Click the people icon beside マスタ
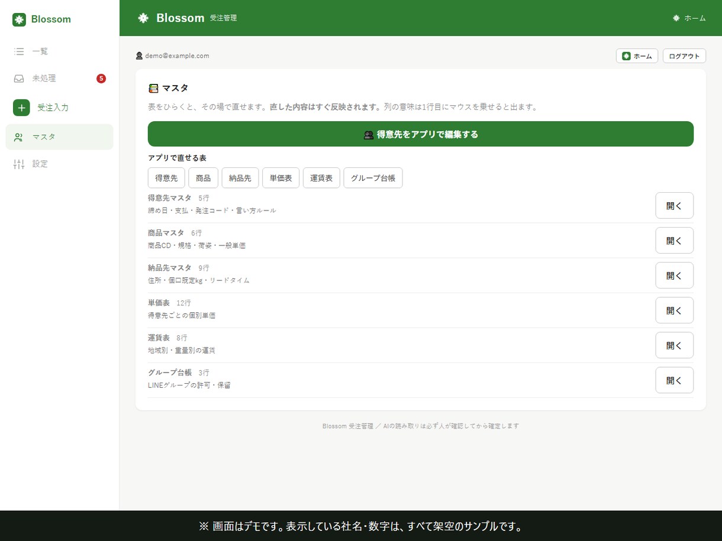Screen dimensions: 722x541 point(19,137)
